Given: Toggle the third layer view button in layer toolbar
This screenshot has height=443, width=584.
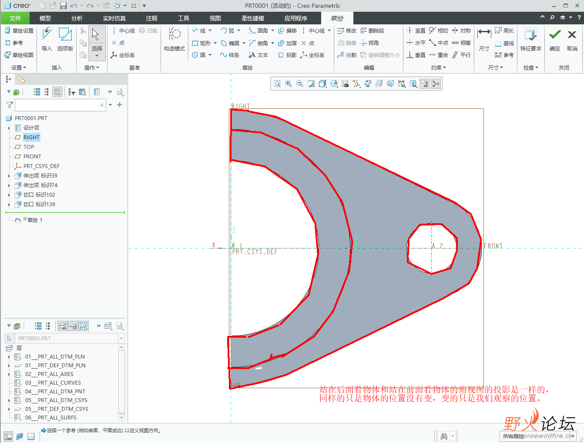Looking at the screenshot, I should [x=84, y=326].
